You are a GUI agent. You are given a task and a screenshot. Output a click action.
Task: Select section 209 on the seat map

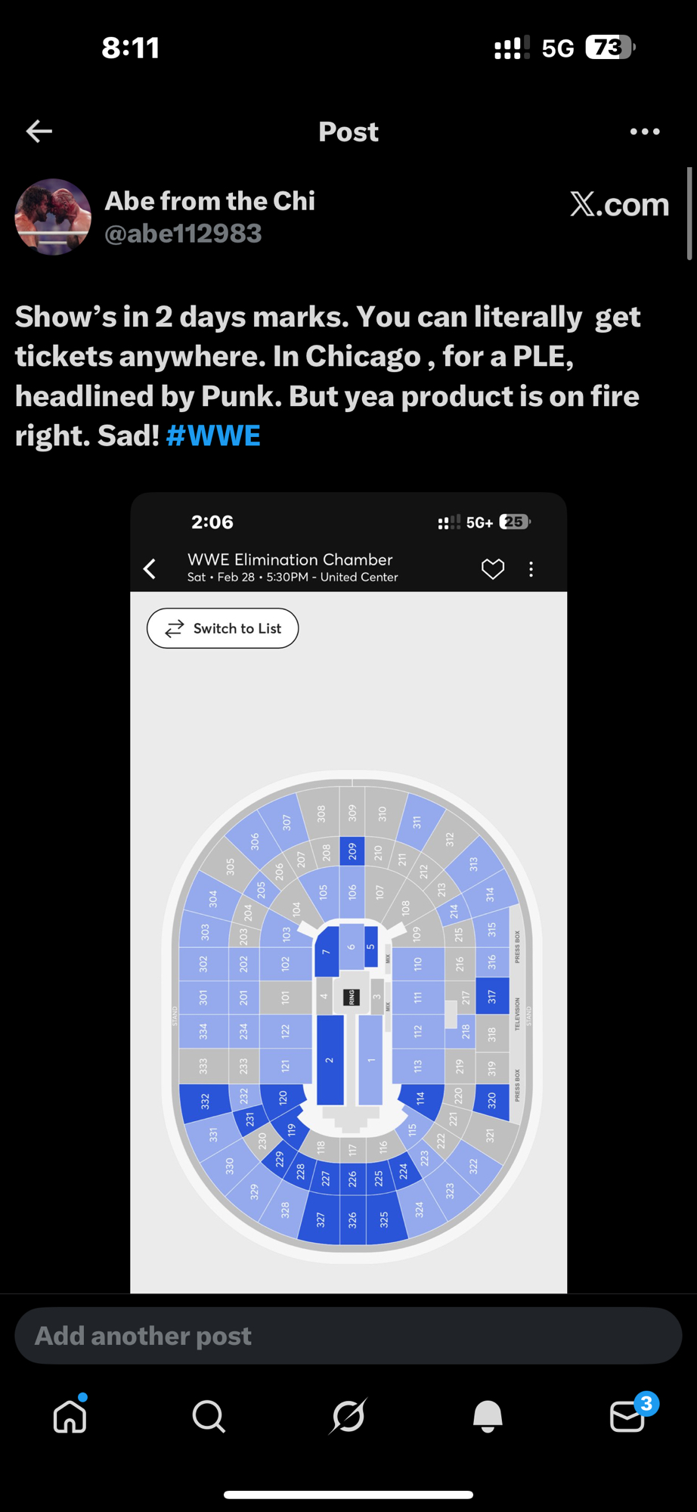click(352, 851)
